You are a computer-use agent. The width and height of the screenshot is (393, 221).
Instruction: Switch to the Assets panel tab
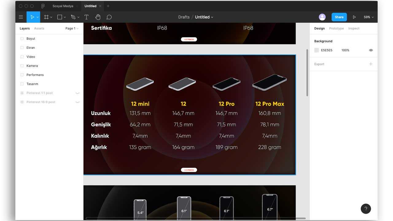39,28
